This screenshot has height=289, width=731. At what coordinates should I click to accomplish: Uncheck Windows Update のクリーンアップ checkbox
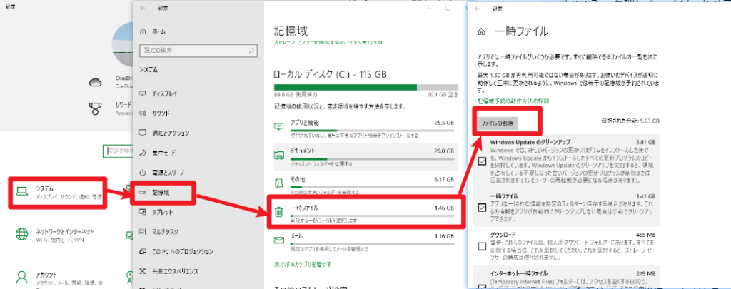483,161
